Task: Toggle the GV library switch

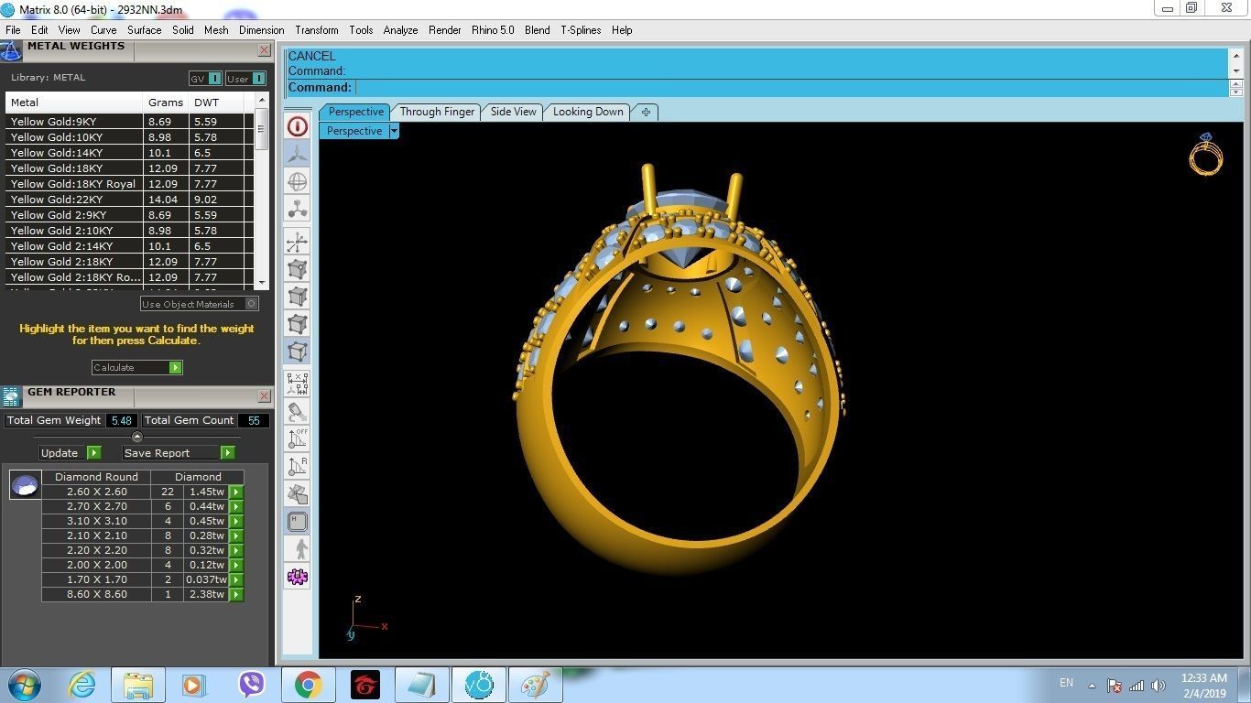Action: coord(205,79)
